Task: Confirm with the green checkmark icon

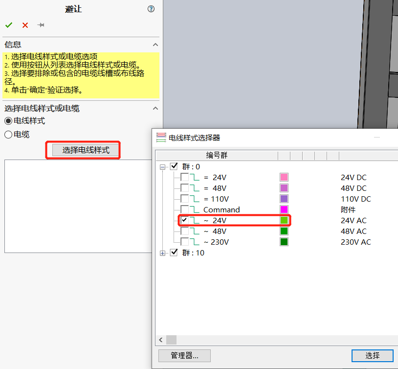Action: (x=9, y=25)
